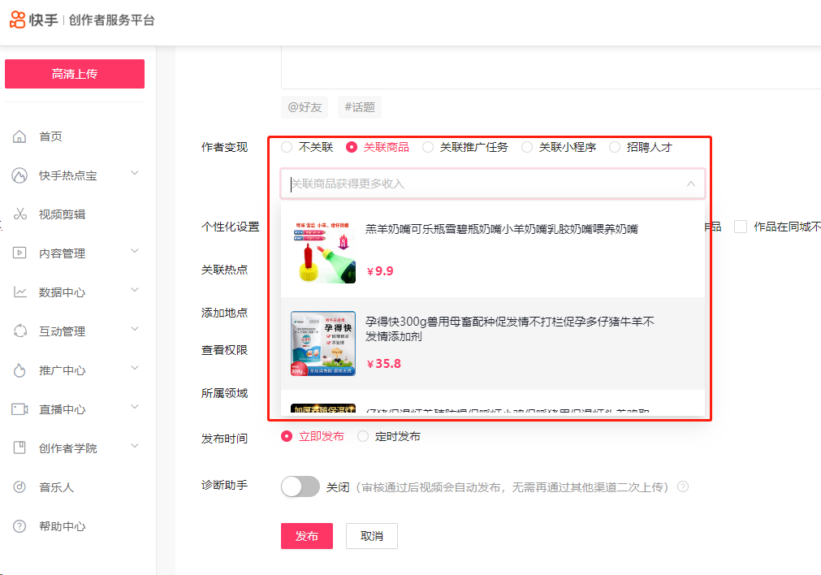Select the 孕得快300g product thumbnail
Screen dimensions: 821x575
click(323, 344)
